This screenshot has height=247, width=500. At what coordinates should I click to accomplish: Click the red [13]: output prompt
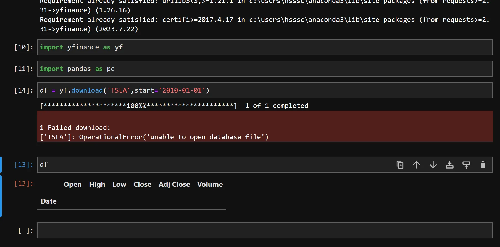24,183
